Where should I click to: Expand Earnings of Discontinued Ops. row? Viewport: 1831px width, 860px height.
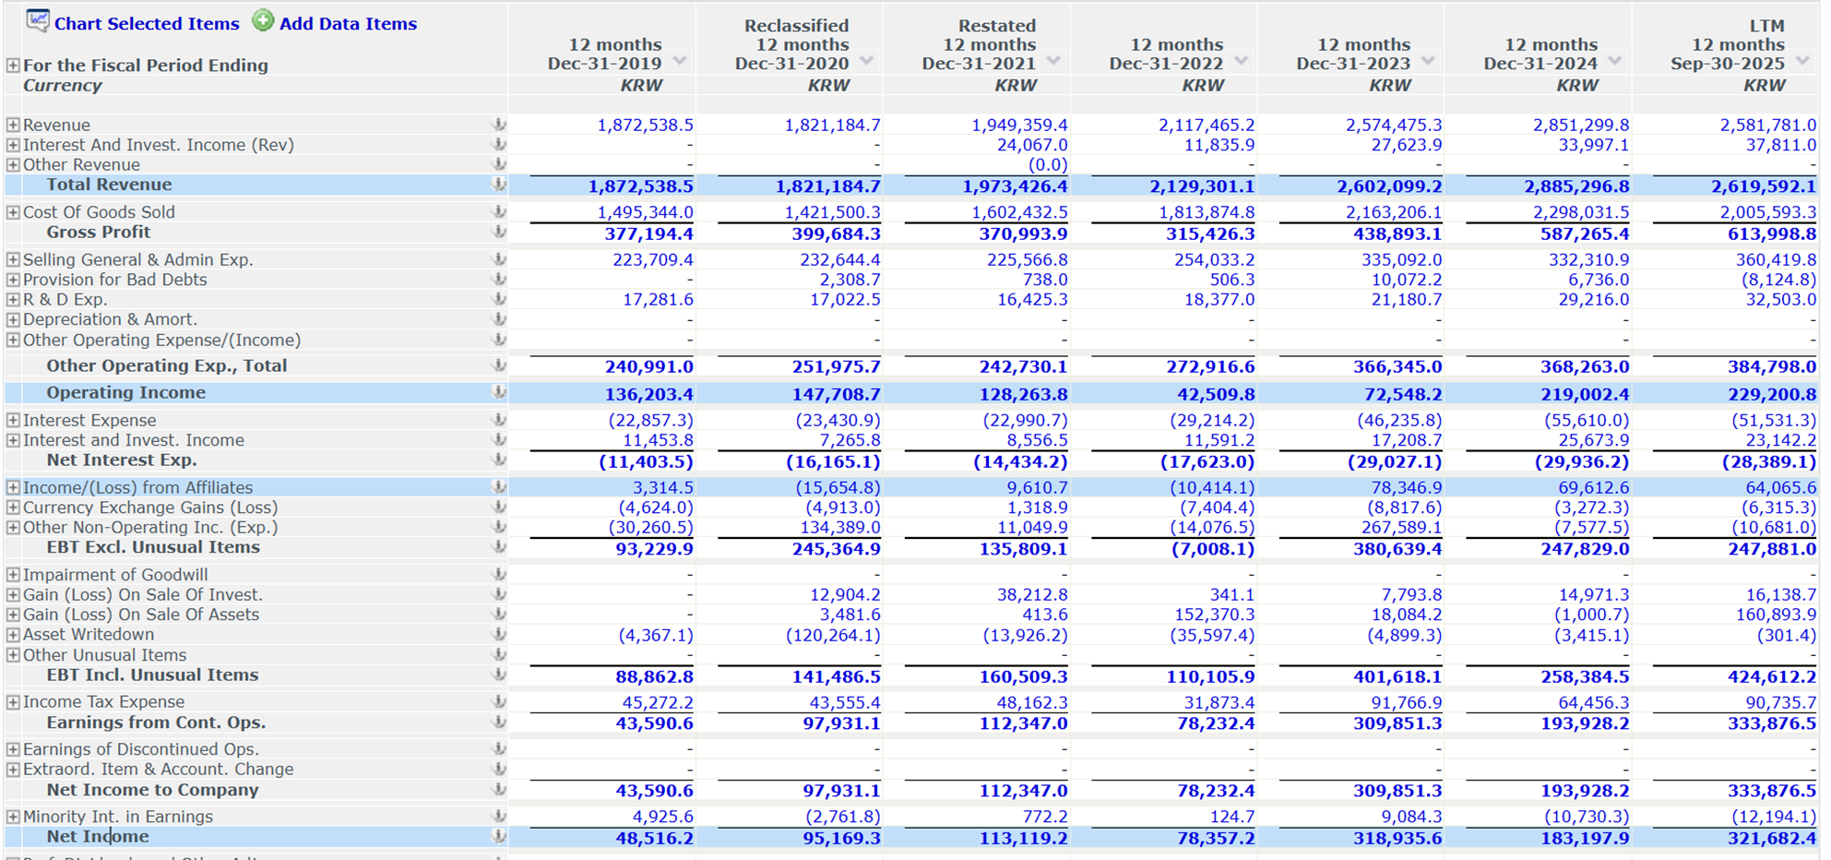[x=13, y=749]
